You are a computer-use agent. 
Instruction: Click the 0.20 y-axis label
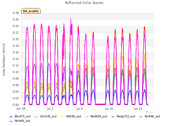pyautogui.click(x=16, y=39)
